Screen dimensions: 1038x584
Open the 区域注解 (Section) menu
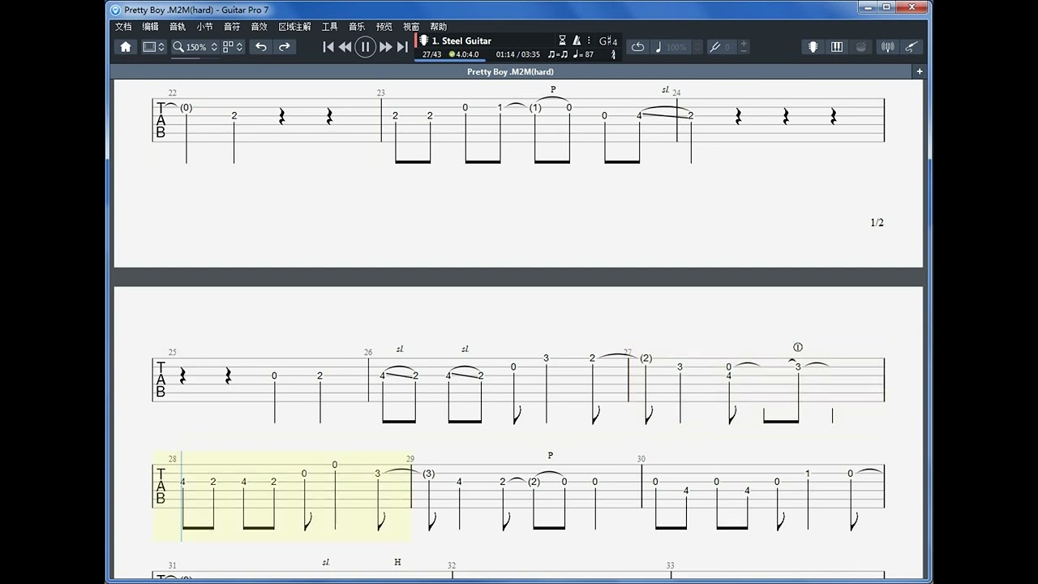(294, 27)
